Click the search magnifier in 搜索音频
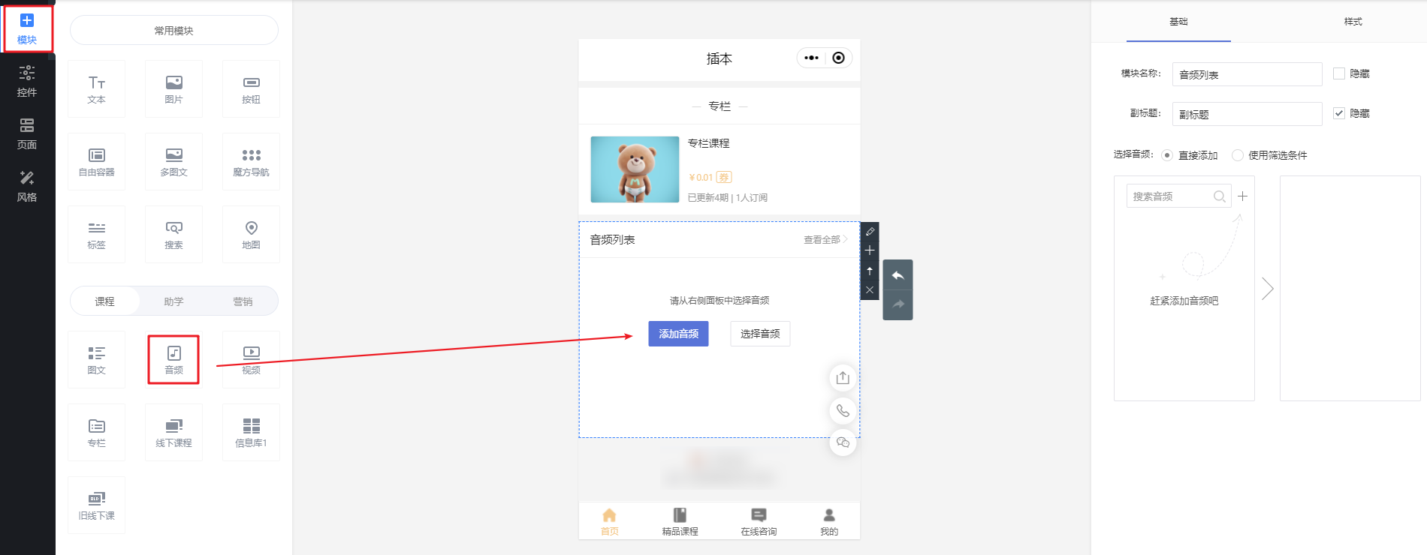The width and height of the screenshot is (1427, 555). tap(1220, 196)
